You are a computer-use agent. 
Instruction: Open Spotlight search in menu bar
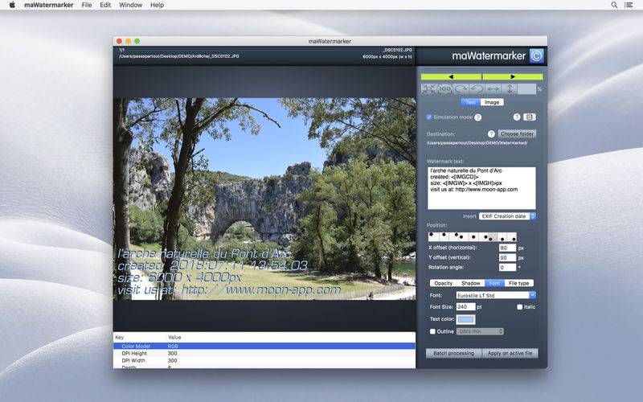[x=614, y=5]
